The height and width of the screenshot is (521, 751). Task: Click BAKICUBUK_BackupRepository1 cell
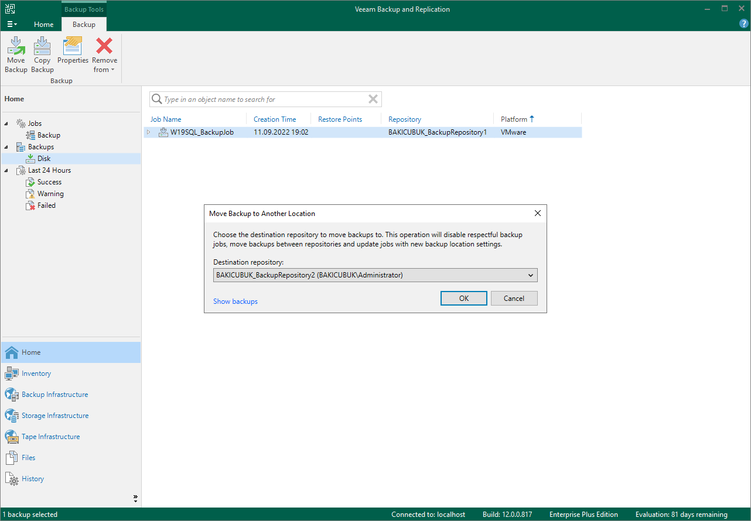coord(438,132)
